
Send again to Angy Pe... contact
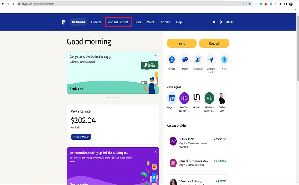pyautogui.click(x=172, y=98)
